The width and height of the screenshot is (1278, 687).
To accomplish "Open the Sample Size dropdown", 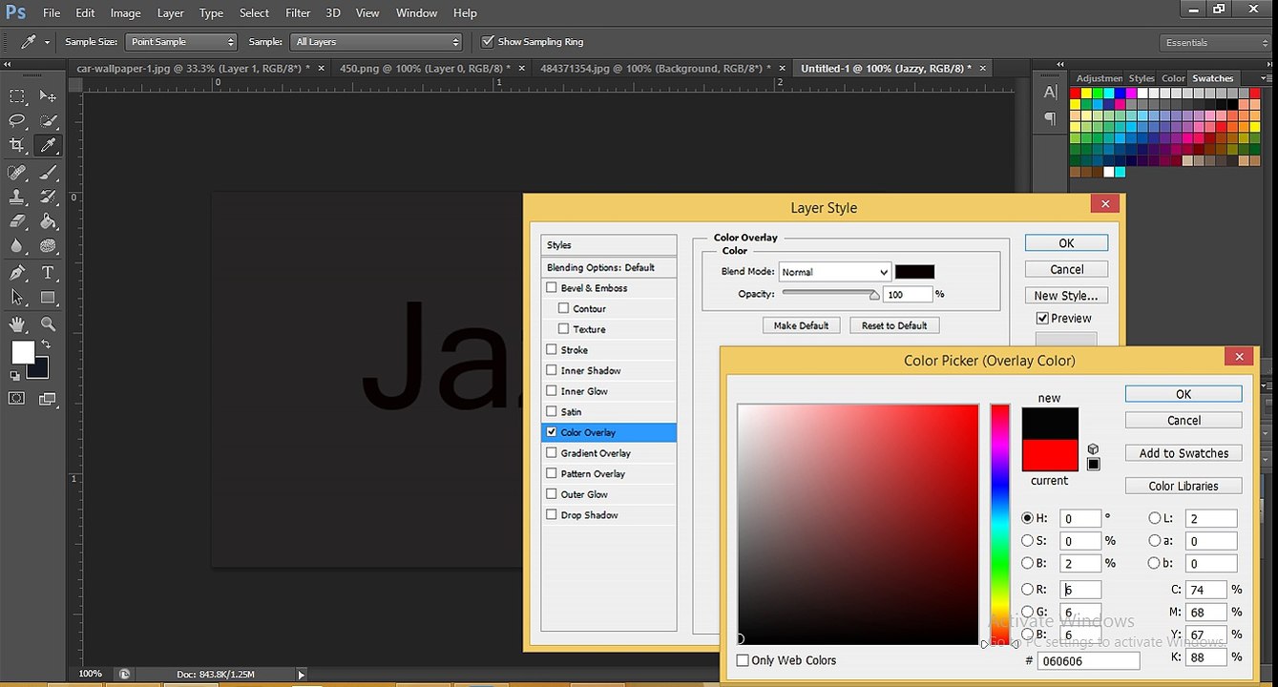I will click(x=180, y=42).
